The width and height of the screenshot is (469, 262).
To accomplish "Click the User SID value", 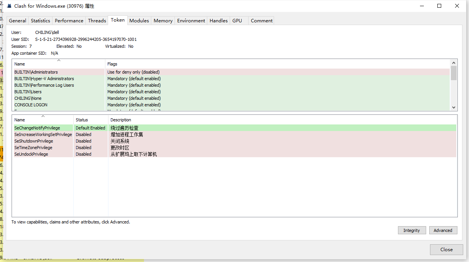I will point(86,39).
